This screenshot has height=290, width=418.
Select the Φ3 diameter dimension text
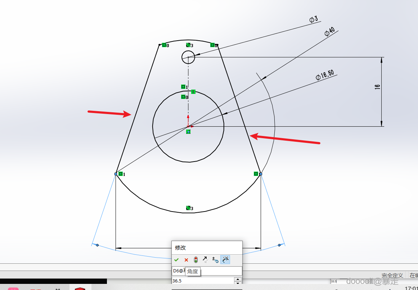coord(314,19)
